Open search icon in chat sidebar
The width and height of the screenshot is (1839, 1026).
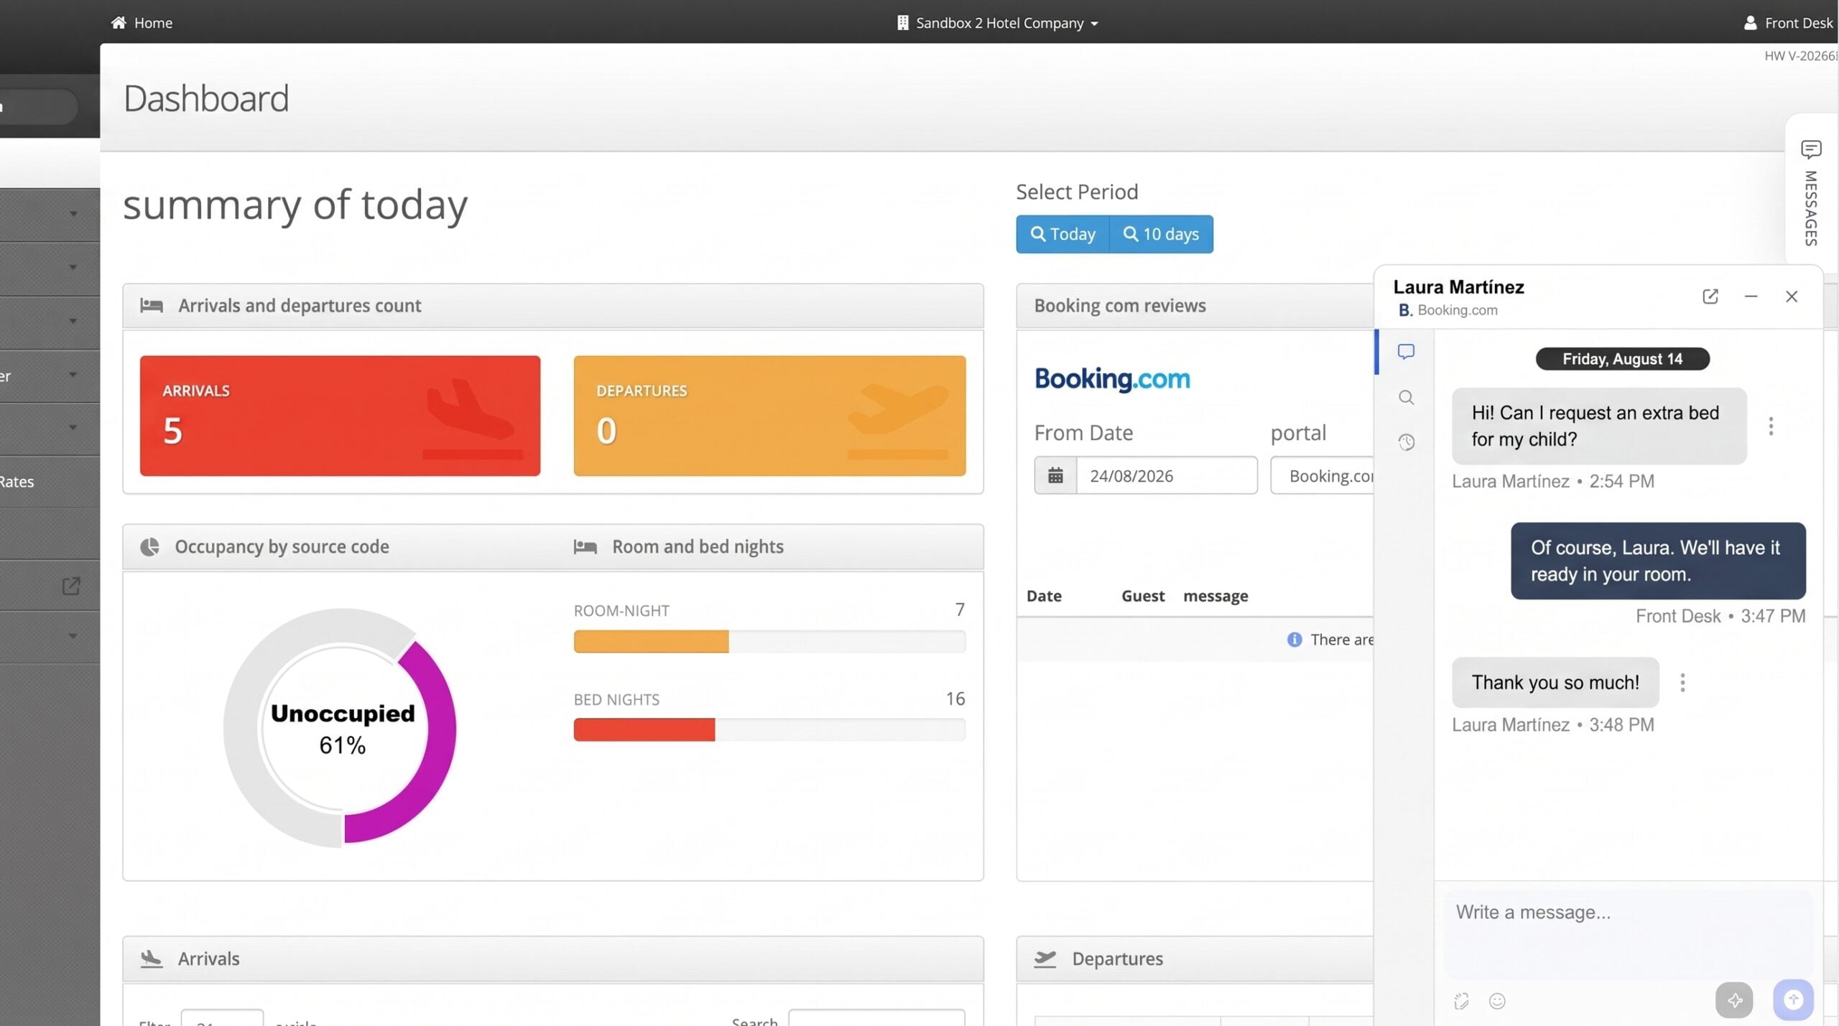[1406, 397]
